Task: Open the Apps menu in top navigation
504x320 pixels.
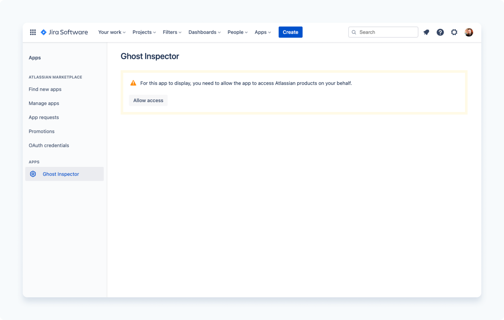Action: click(x=262, y=32)
